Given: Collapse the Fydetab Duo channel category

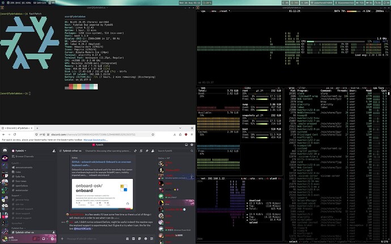Looking at the screenshot, I should coord(18,228).
